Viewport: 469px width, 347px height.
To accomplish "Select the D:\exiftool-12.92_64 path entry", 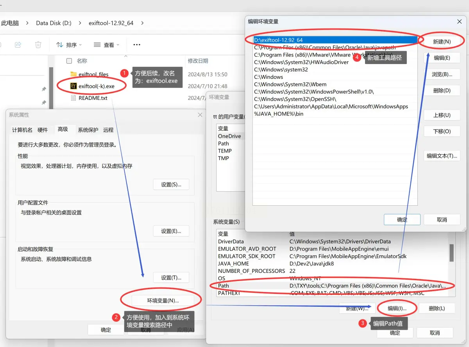I will (335, 40).
